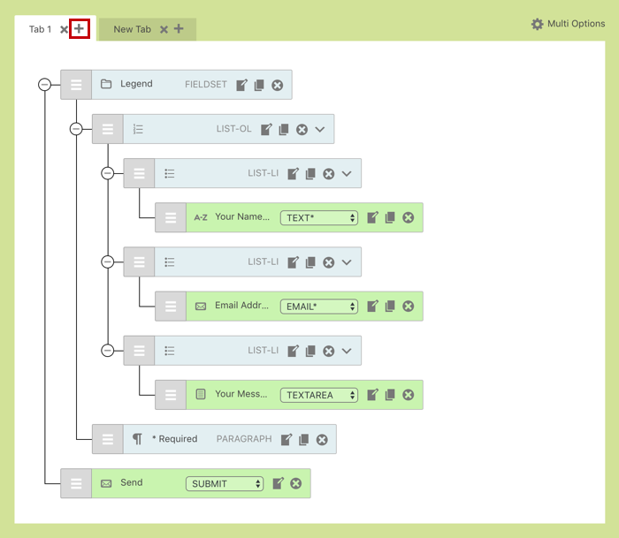Close Tab 1 with its X icon
This screenshot has width=619, height=538.
[65, 30]
